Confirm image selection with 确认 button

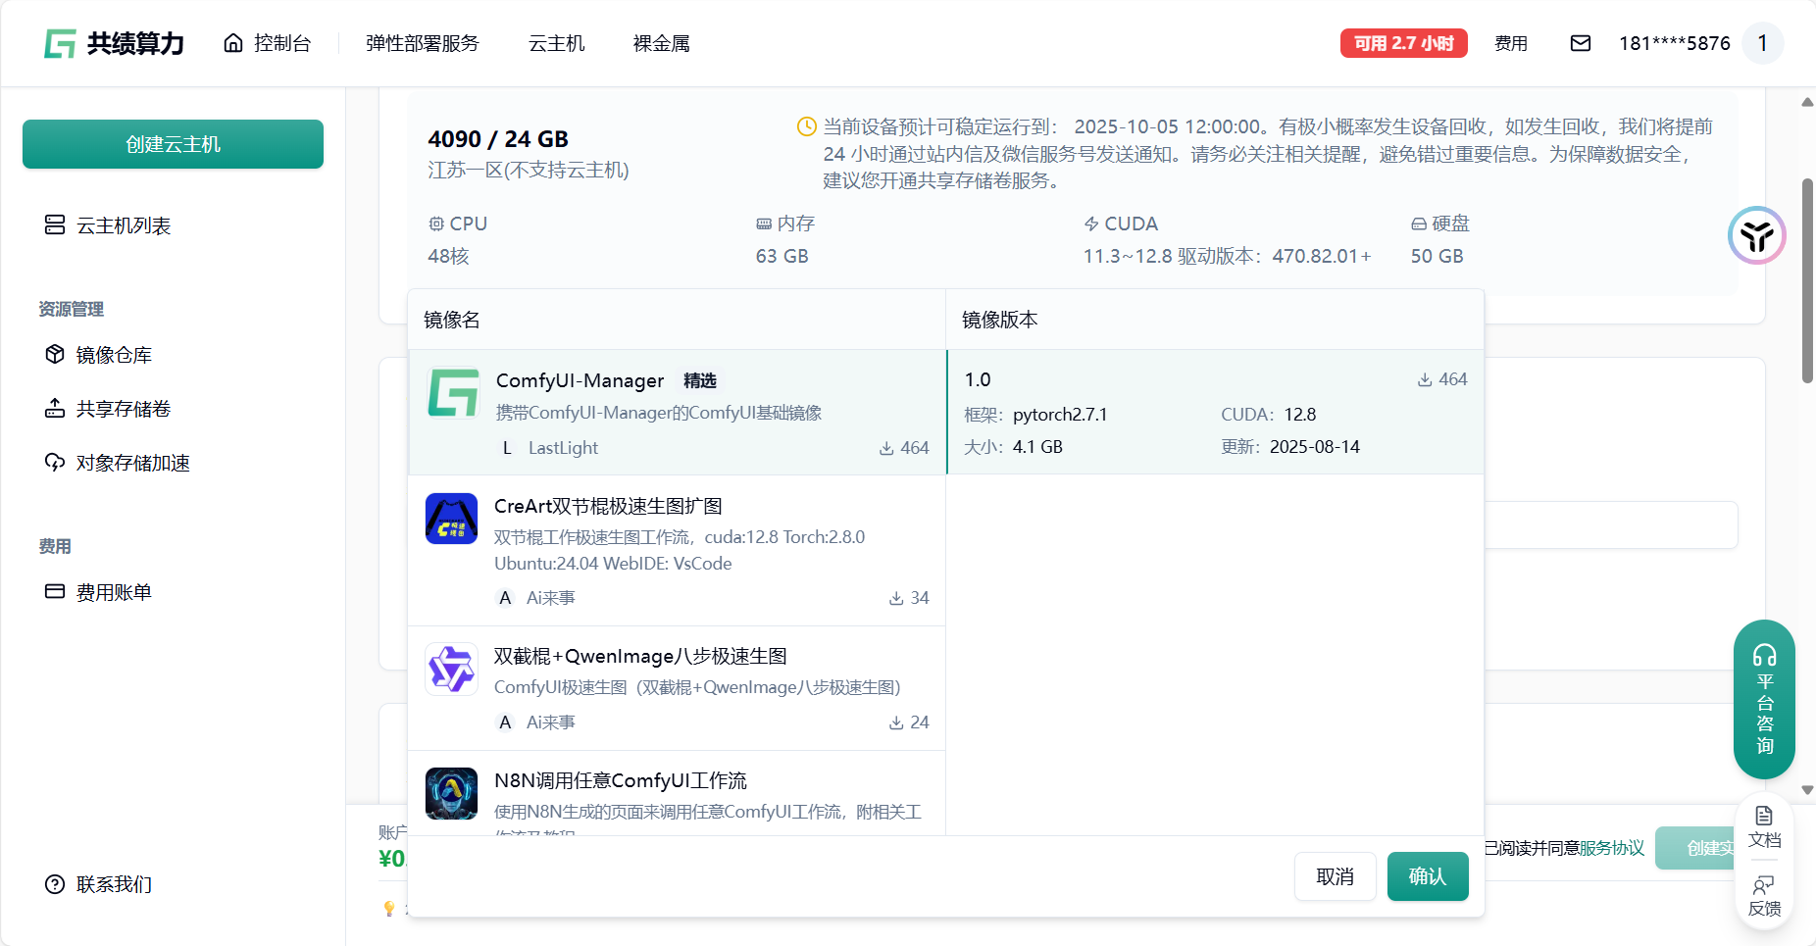[1427, 876]
